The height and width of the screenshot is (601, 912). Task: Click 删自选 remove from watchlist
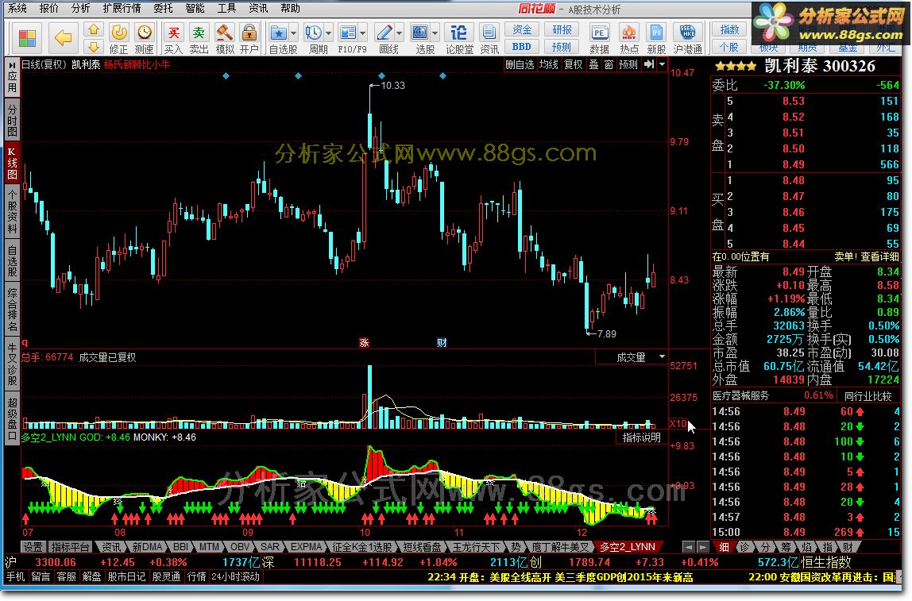click(x=520, y=64)
